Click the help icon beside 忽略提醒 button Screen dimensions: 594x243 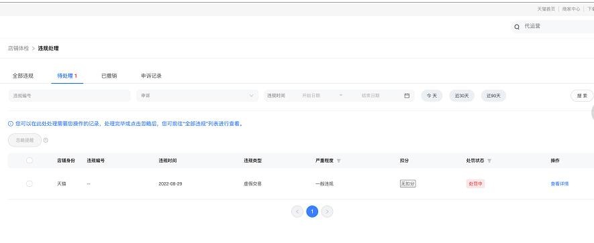click(x=46, y=140)
